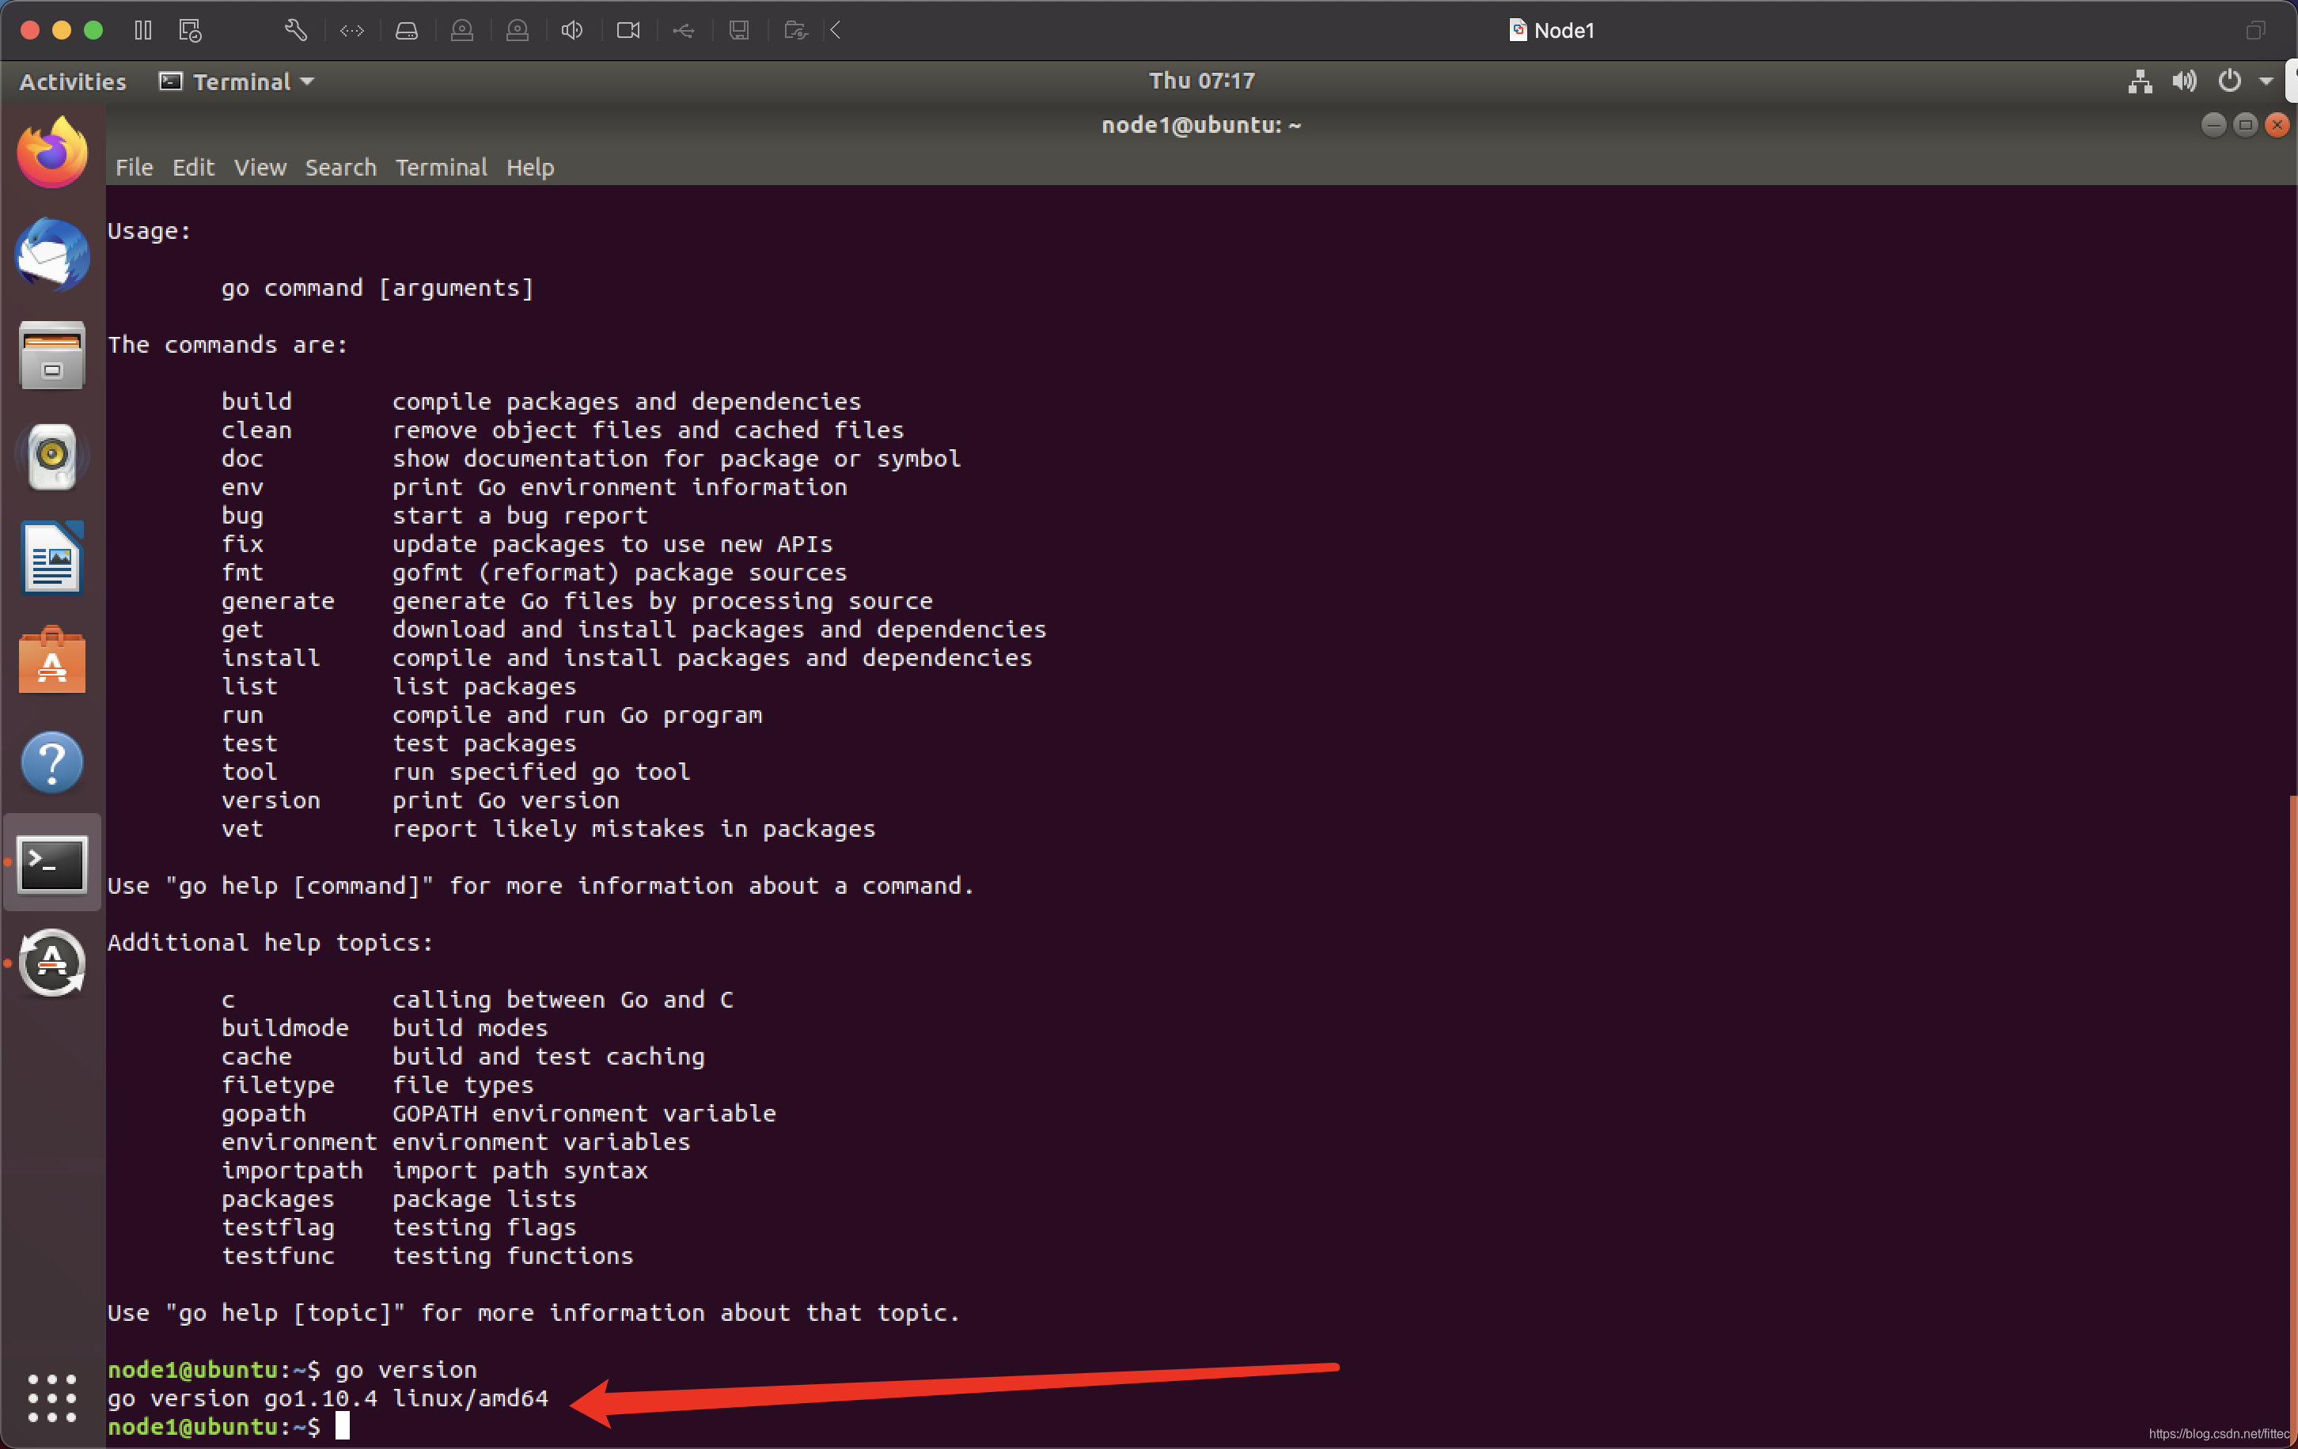2298x1449 pixels.
Task: Open the Help menu in terminal
Action: pyautogui.click(x=529, y=168)
